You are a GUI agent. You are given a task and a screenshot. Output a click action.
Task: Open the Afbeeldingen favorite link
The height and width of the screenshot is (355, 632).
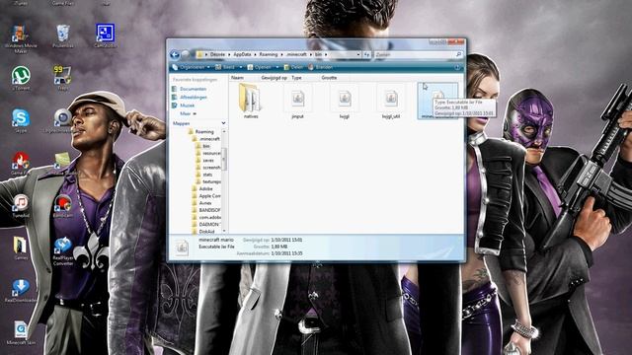(x=194, y=97)
